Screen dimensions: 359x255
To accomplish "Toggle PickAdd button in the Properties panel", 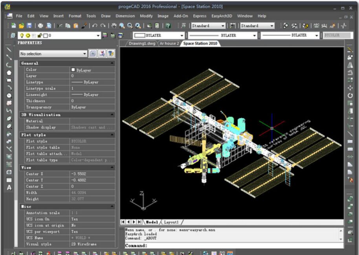I will (x=92, y=53).
